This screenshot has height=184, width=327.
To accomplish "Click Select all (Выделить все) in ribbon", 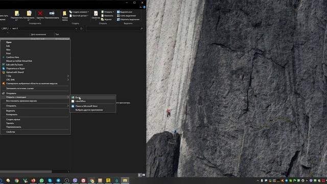I will pyautogui.click(x=124, y=12).
